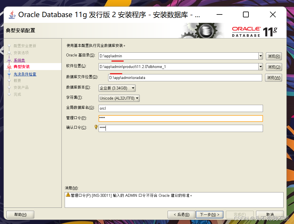294x224 pixels.
Task: Click 浏览(R) button for base directory
Action: (x=274, y=56)
